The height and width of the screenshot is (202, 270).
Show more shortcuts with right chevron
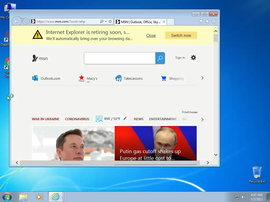click(x=202, y=78)
